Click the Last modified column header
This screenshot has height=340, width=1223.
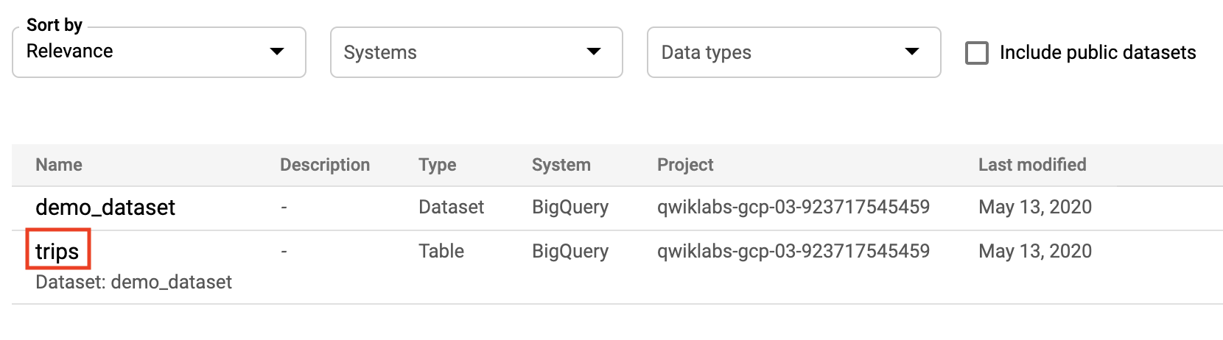coord(1032,165)
